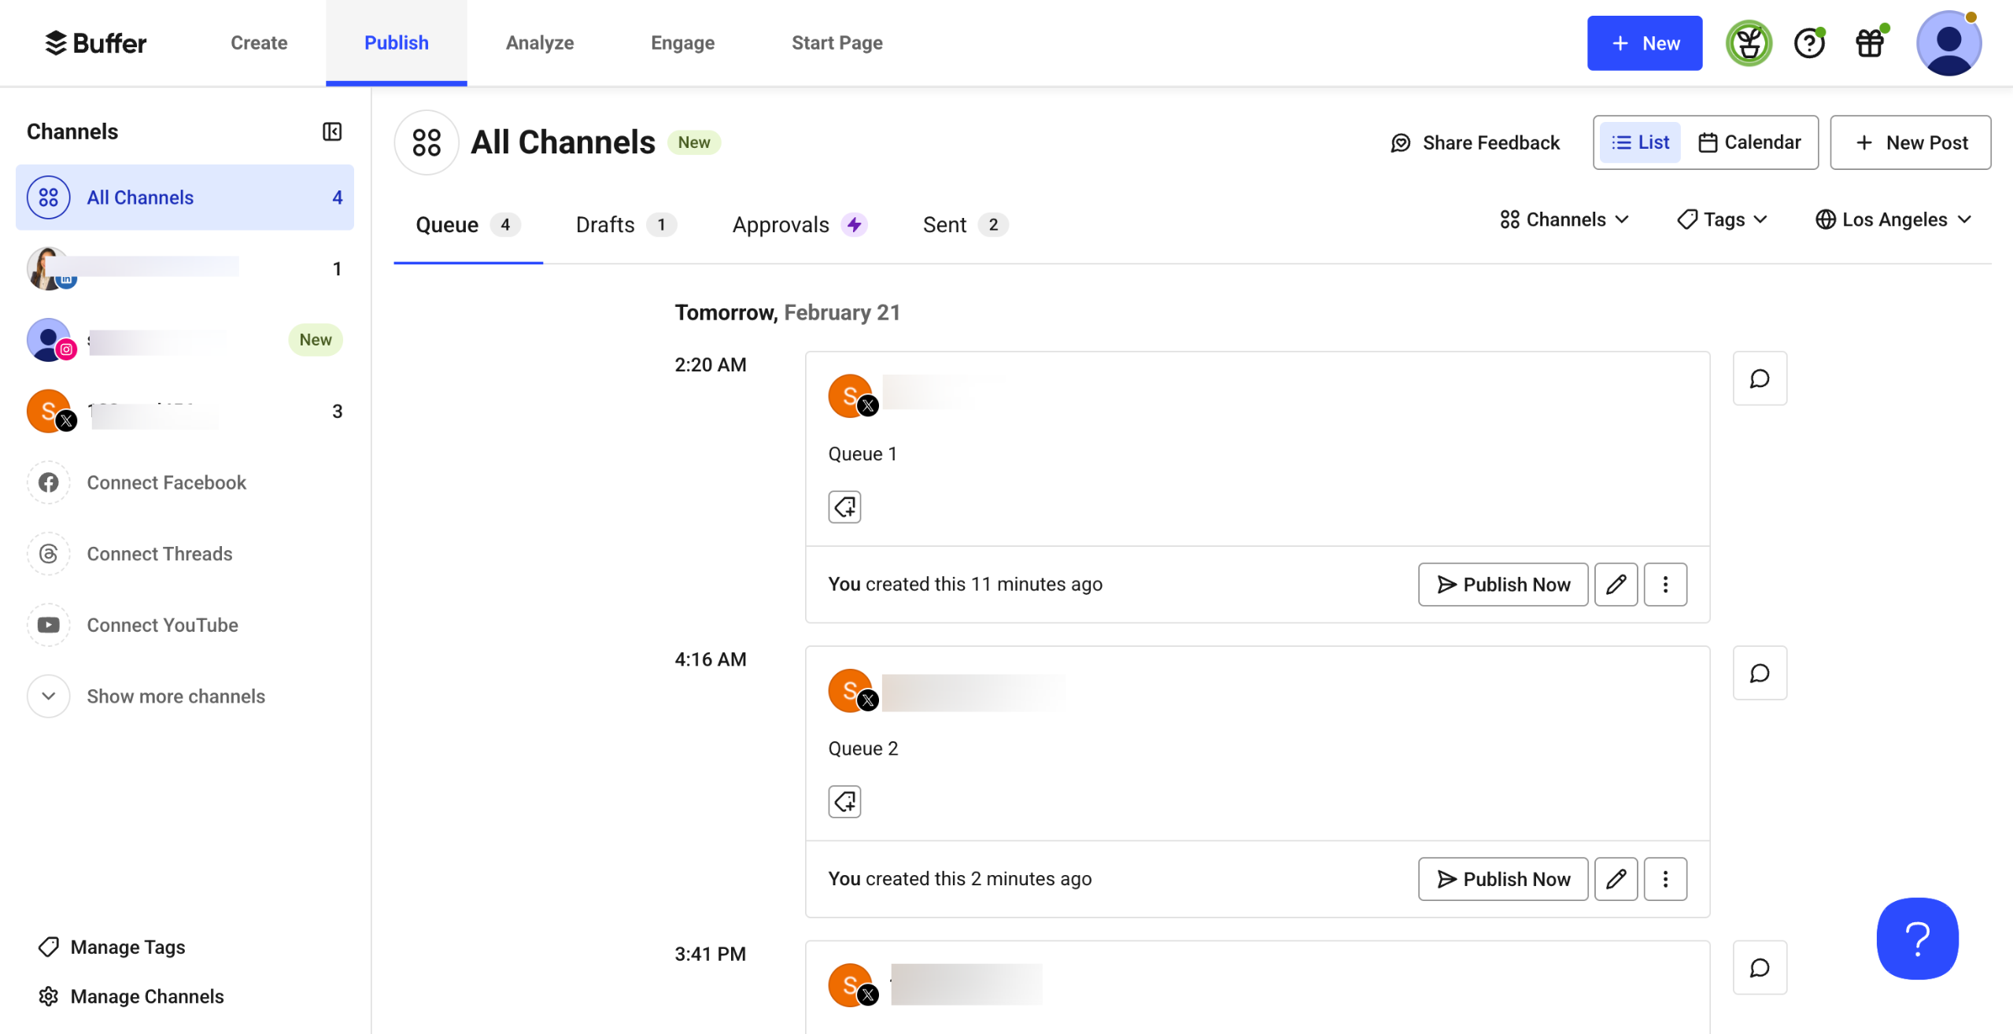This screenshot has height=1034, width=2013.
Task: Click the New Post button
Action: coord(1911,142)
